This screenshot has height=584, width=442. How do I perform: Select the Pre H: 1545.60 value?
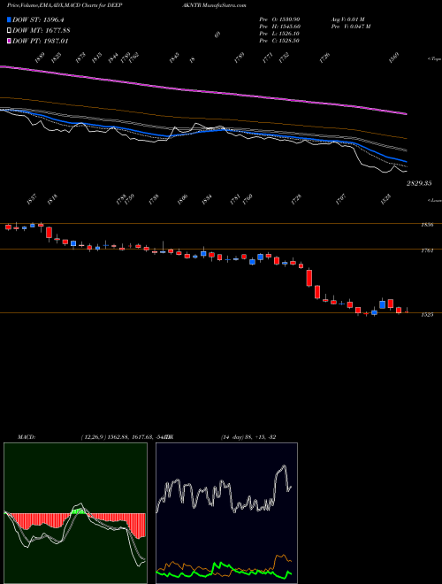pyautogui.click(x=279, y=27)
